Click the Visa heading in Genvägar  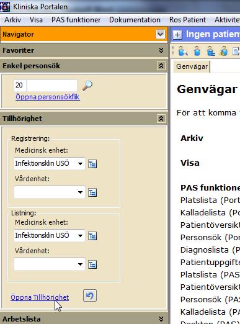pyautogui.click(x=190, y=163)
